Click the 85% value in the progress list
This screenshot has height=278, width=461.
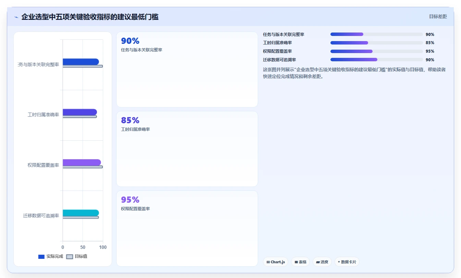[x=430, y=43]
